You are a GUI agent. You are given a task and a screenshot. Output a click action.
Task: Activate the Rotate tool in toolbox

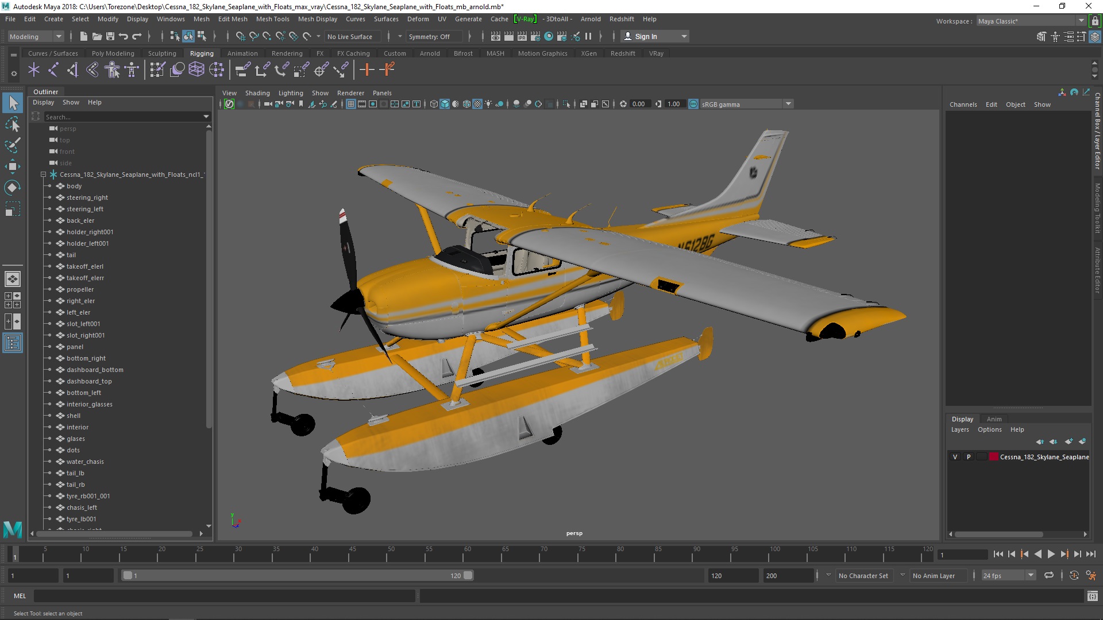13,188
